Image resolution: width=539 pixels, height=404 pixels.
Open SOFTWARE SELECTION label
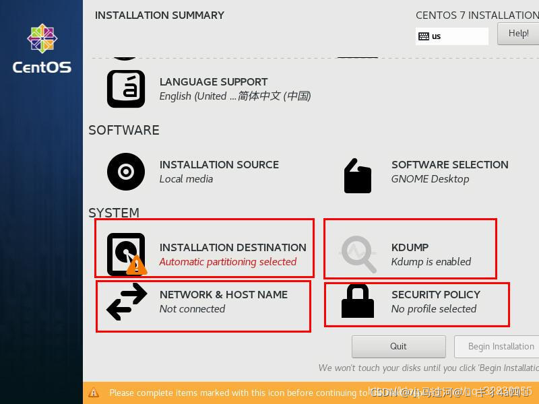click(450, 164)
